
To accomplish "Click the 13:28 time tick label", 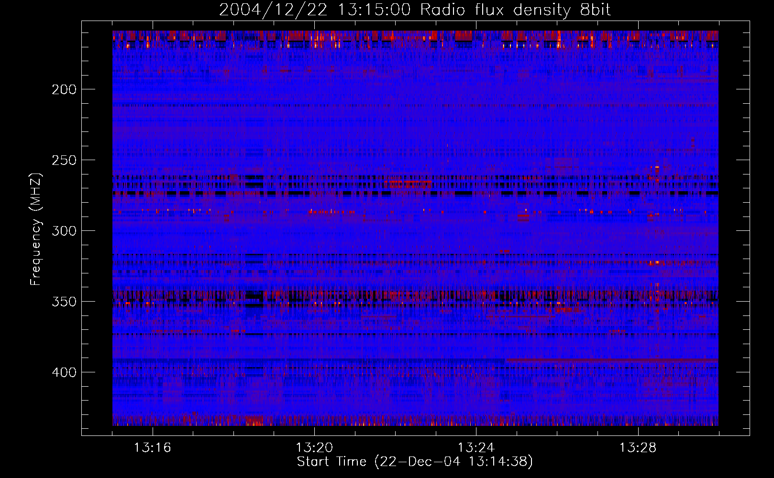I will click(x=638, y=448).
